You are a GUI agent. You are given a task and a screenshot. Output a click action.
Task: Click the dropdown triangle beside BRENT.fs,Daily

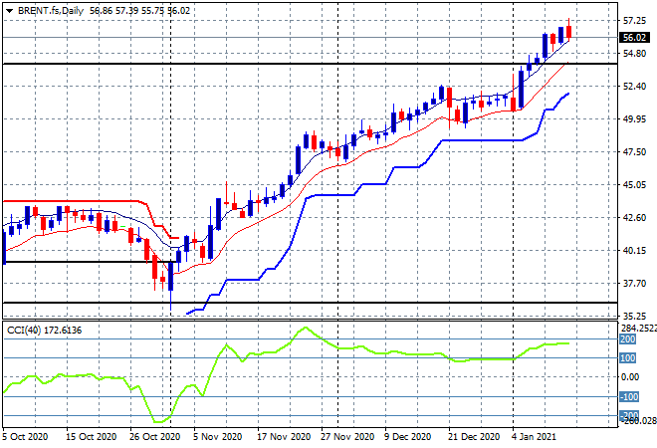coord(9,9)
